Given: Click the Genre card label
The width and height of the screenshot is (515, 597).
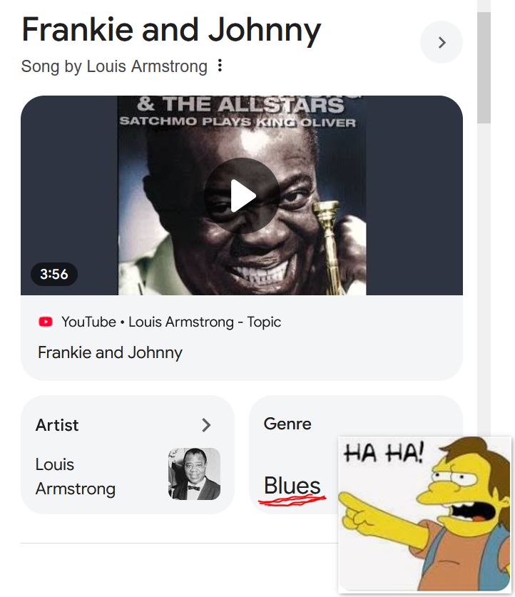Looking at the screenshot, I should click(x=287, y=424).
